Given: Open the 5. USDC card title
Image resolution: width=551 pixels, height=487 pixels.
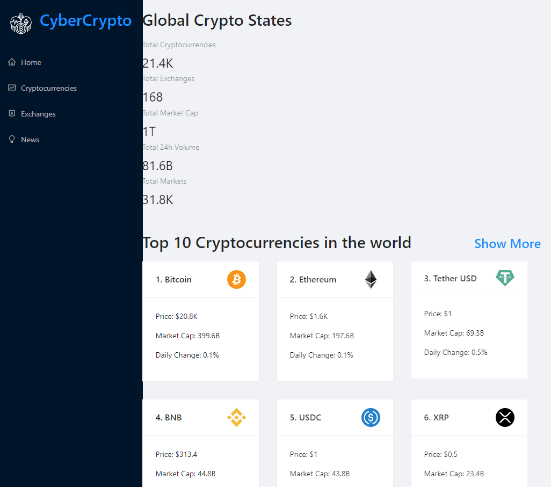Looking at the screenshot, I should click(x=306, y=417).
